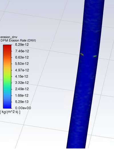
Task: Select the 3.32e-12 legend value
Action: 22,83
